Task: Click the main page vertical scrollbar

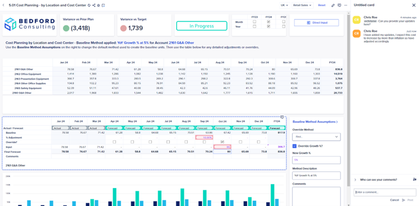Action: 348,100
